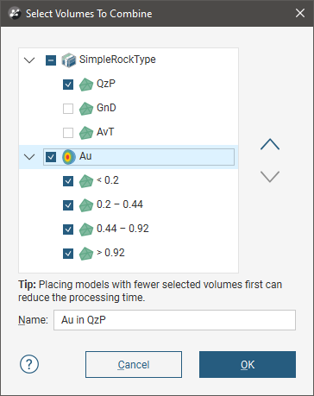Click the GnD volume mesh icon
The height and width of the screenshot is (396, 314).
click(x=86, y=109)
